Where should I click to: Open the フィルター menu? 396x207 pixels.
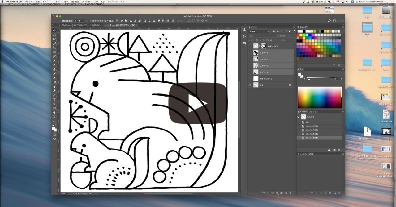tap(87, 2)
